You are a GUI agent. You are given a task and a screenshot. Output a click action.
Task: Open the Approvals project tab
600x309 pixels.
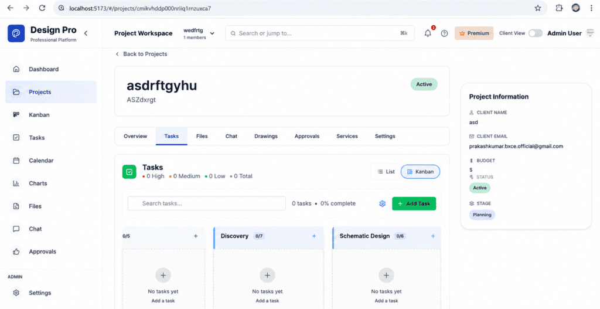(x=307, y=136)
